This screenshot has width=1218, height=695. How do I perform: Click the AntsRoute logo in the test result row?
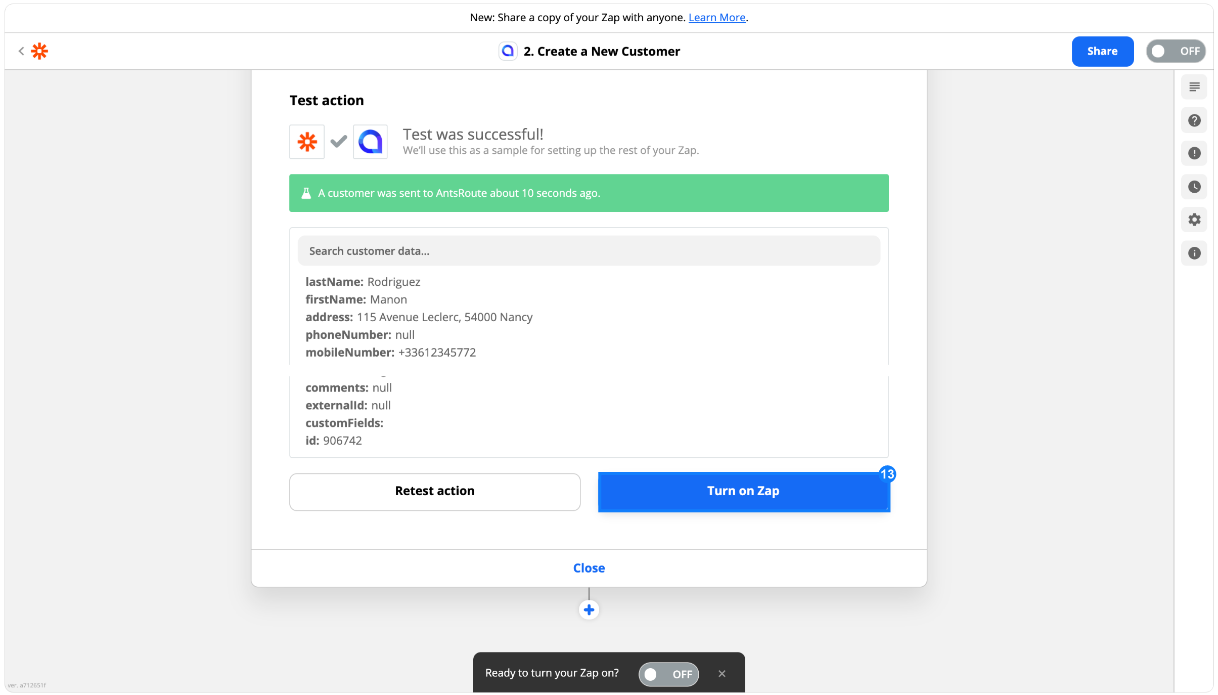(370, 142)
